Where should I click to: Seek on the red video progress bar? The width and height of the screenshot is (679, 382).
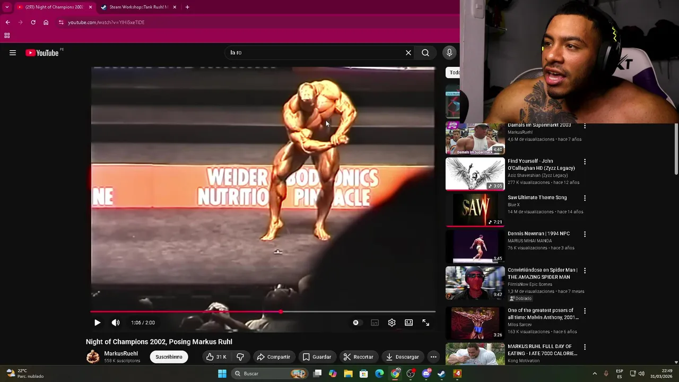click(x=263, y=312)
